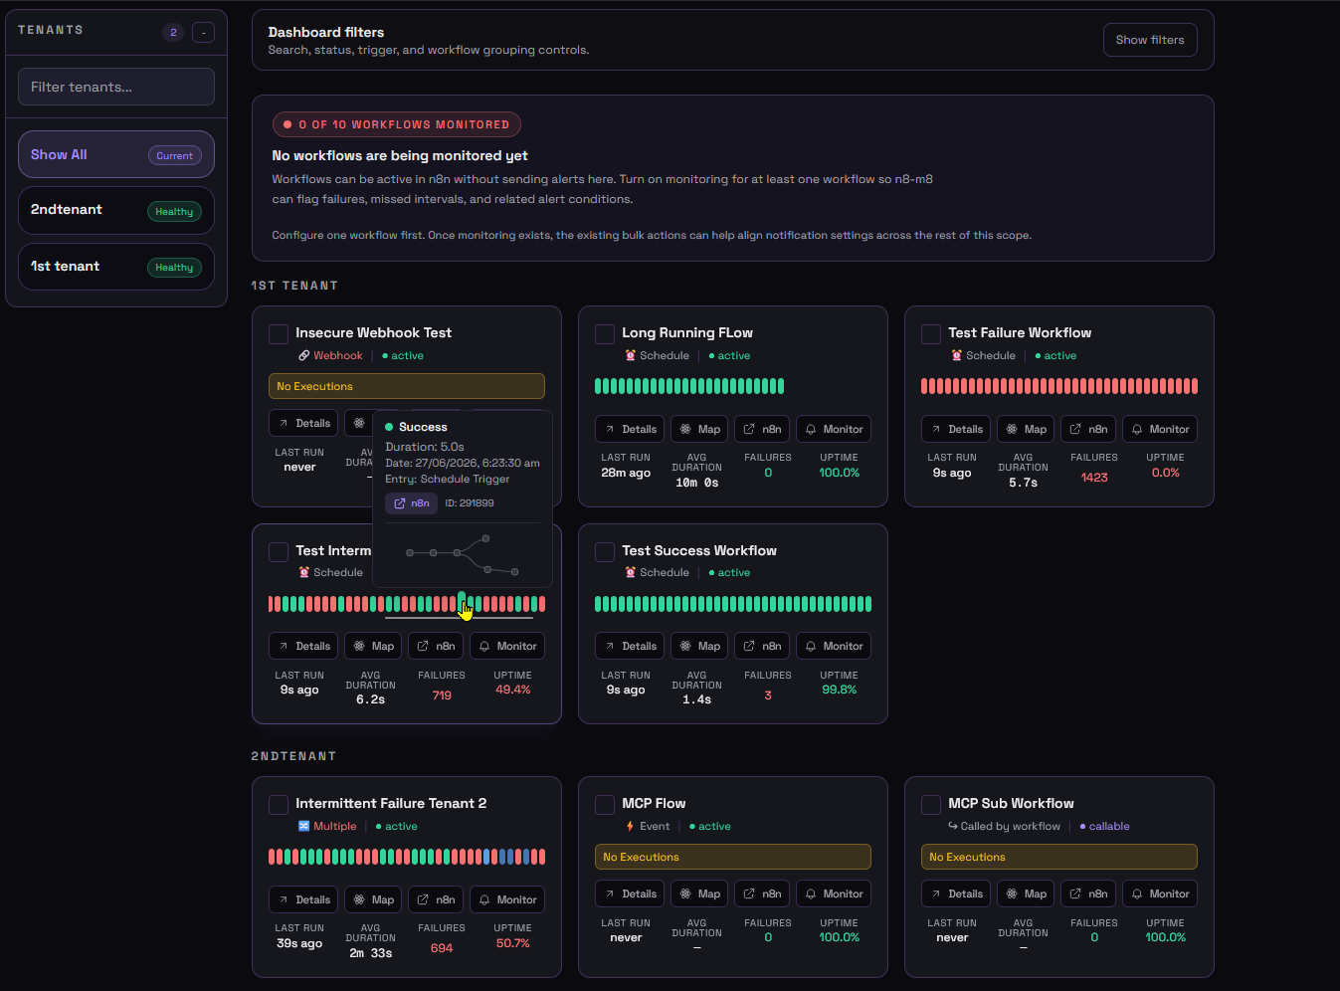Open Map for MCP Flow

tap(699, 893)
